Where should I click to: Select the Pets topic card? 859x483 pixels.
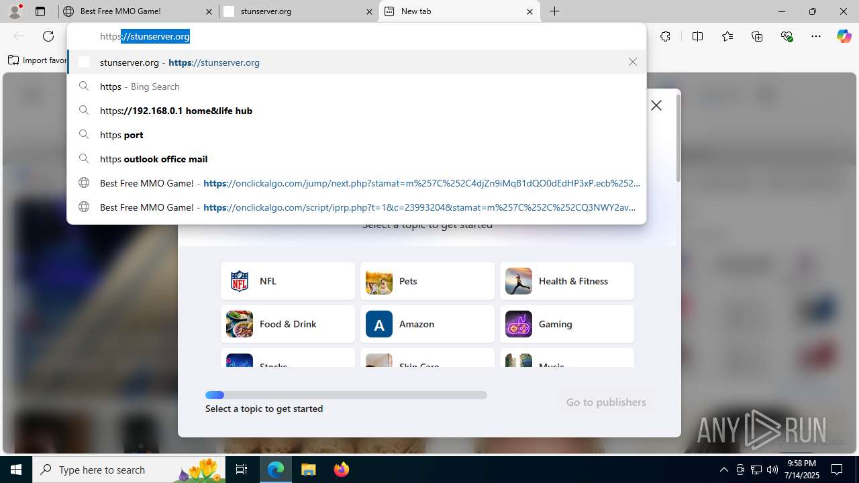427,281
